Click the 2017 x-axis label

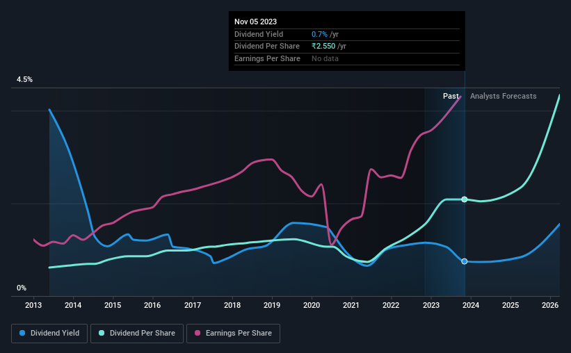192,305
